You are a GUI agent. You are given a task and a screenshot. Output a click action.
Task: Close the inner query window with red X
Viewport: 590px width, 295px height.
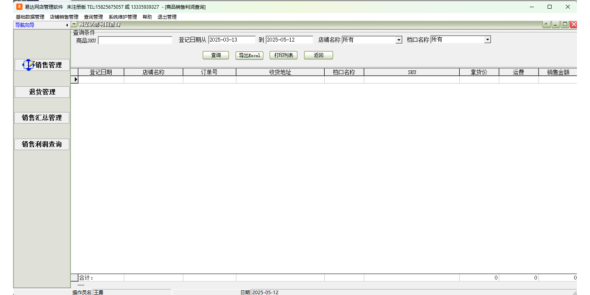pyautogui.click(x=573, y=25)
